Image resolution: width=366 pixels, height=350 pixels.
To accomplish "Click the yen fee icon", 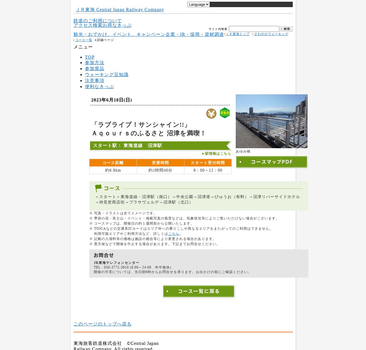I will [211, 113].
